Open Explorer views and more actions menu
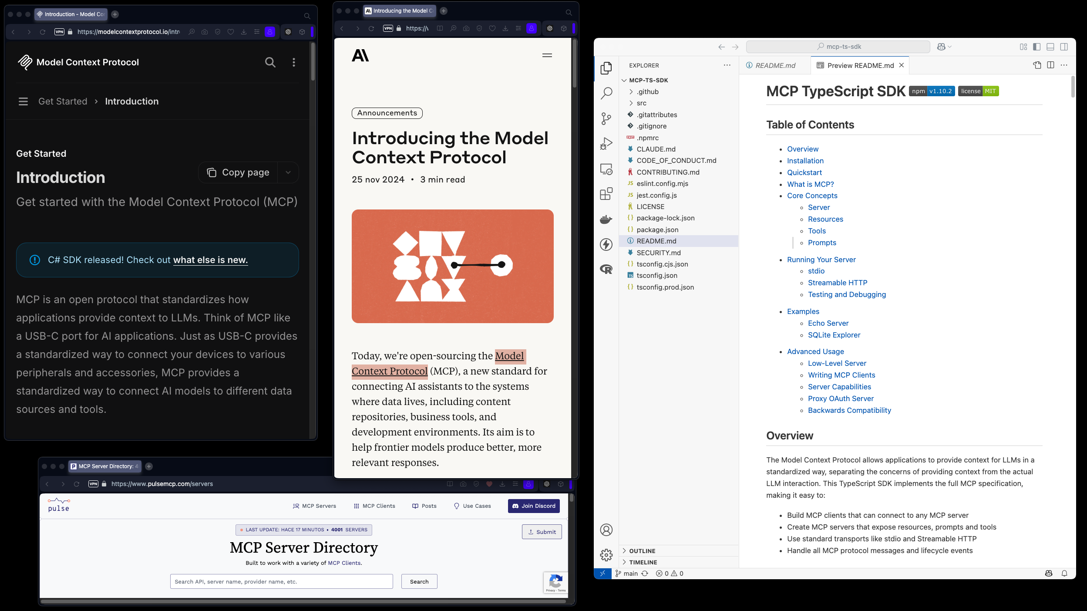 727,65
